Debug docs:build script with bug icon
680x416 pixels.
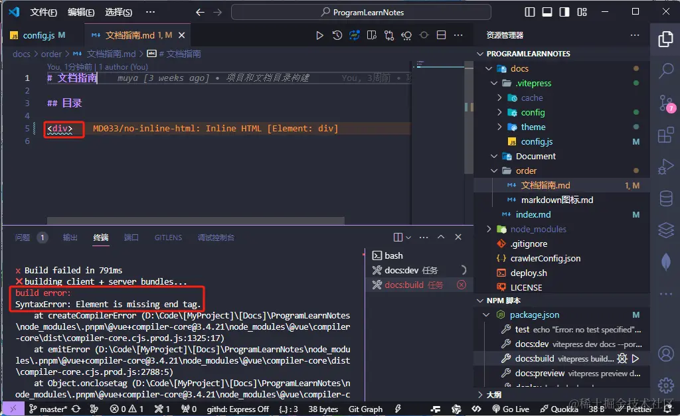622,358
